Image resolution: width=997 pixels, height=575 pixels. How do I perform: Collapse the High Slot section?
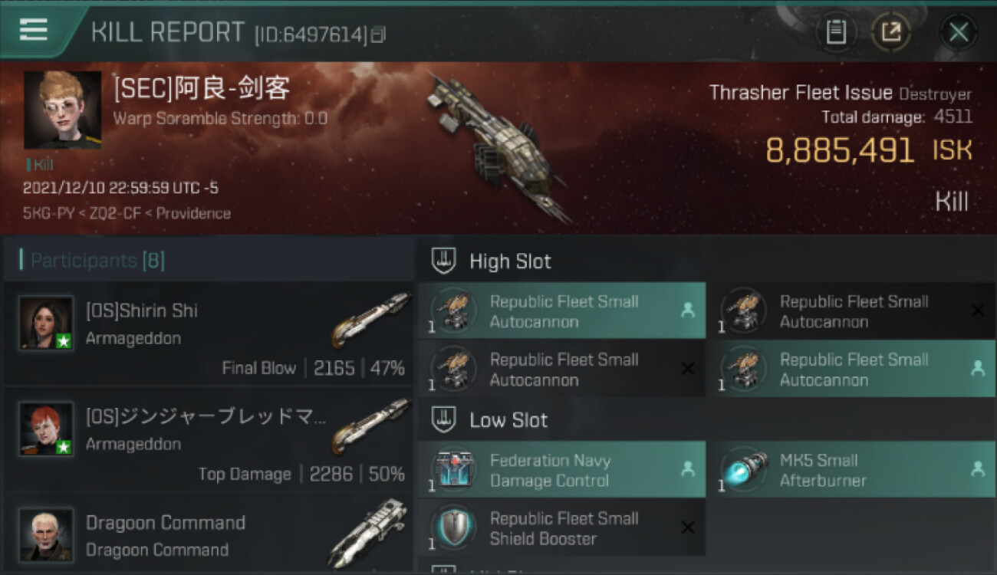[x=491, y=261]
